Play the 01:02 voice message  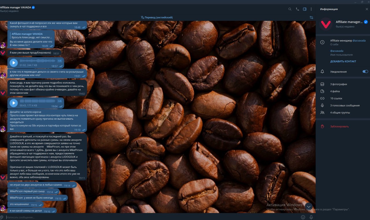click(13, 62)
